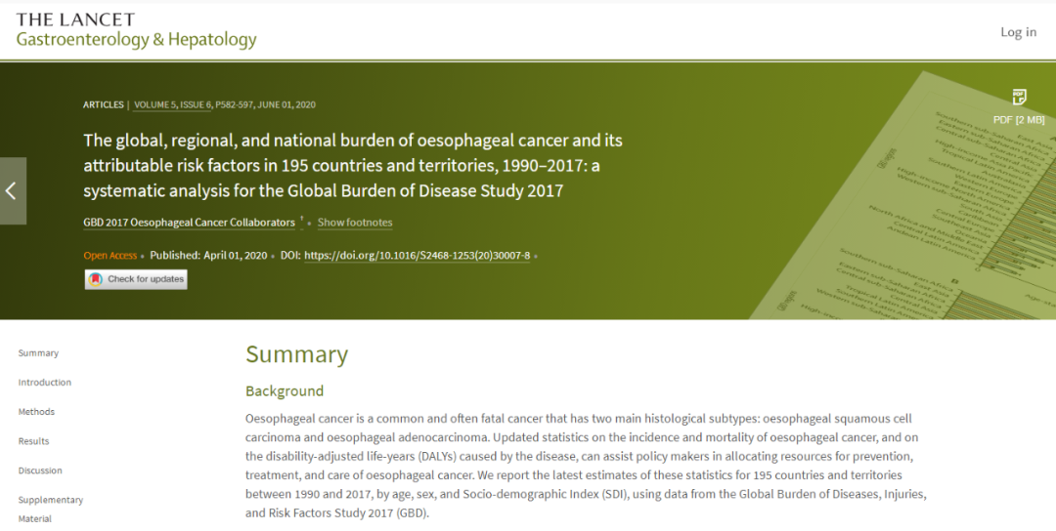
Task: Click the Background subheading
Action: (x=285, y=391)
